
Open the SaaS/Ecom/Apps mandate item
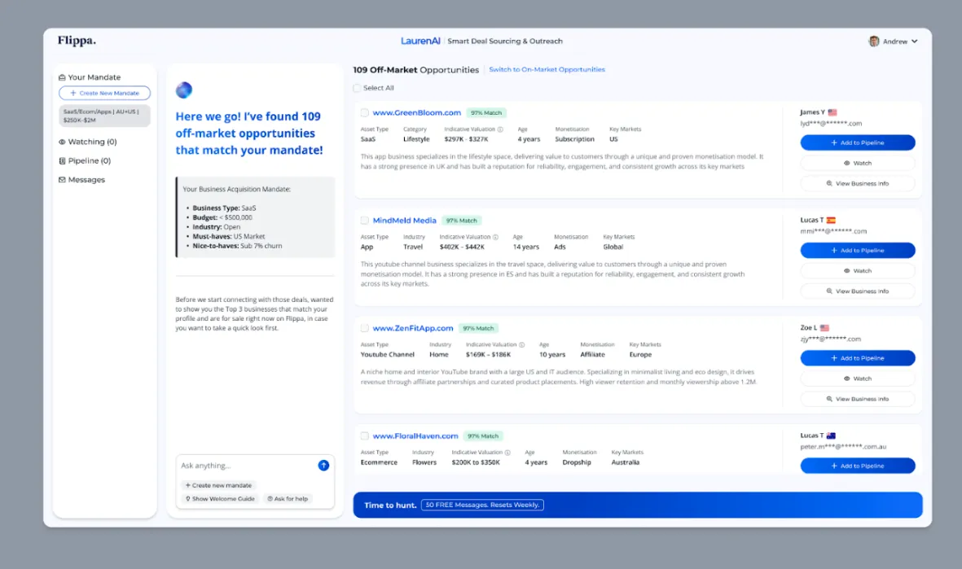tap(104, 116)
